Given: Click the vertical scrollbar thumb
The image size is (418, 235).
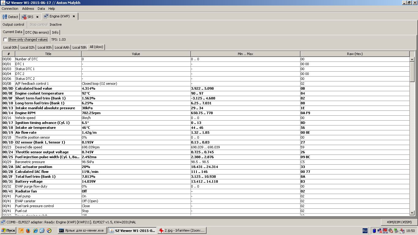Looking at the screenshot, I should pyautogui.click(x=412, y=72).
